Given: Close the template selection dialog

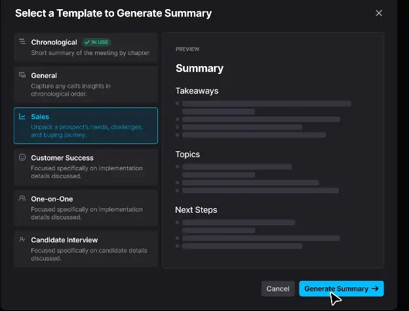Looking at the screenshot, I should pyautogui.click(x=379, y=13).
